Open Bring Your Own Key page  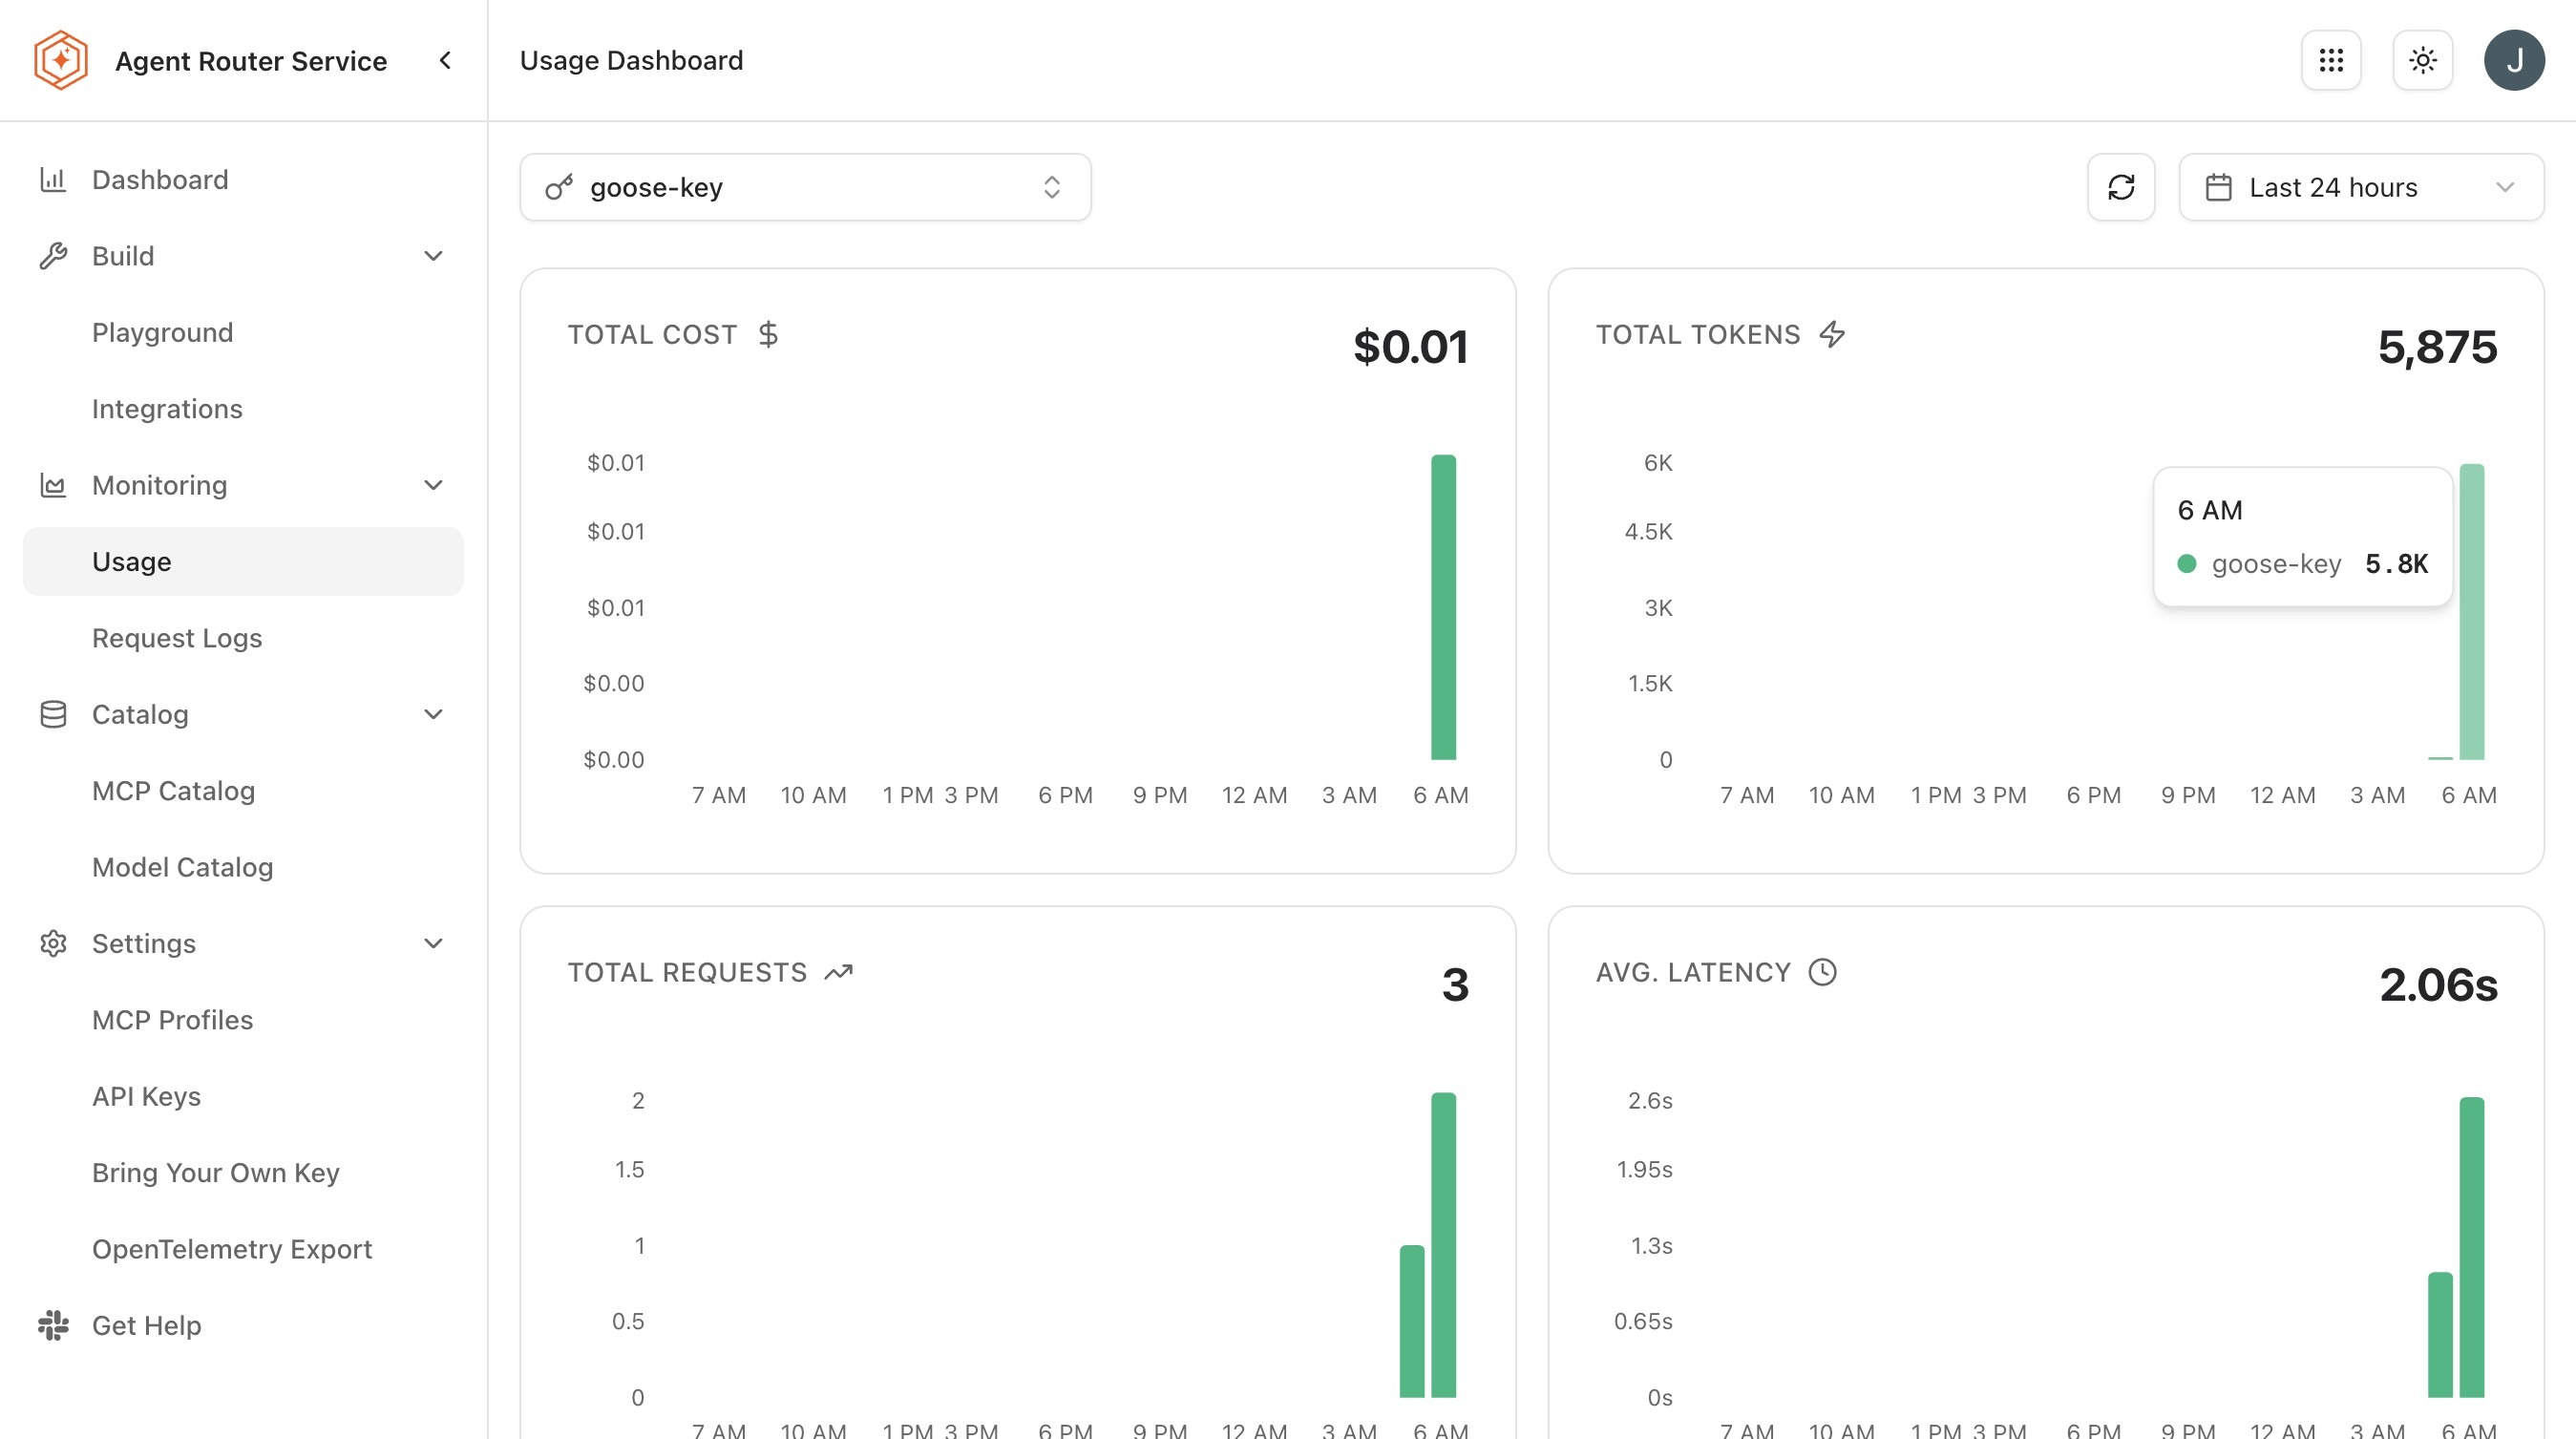pos(243,1172)
